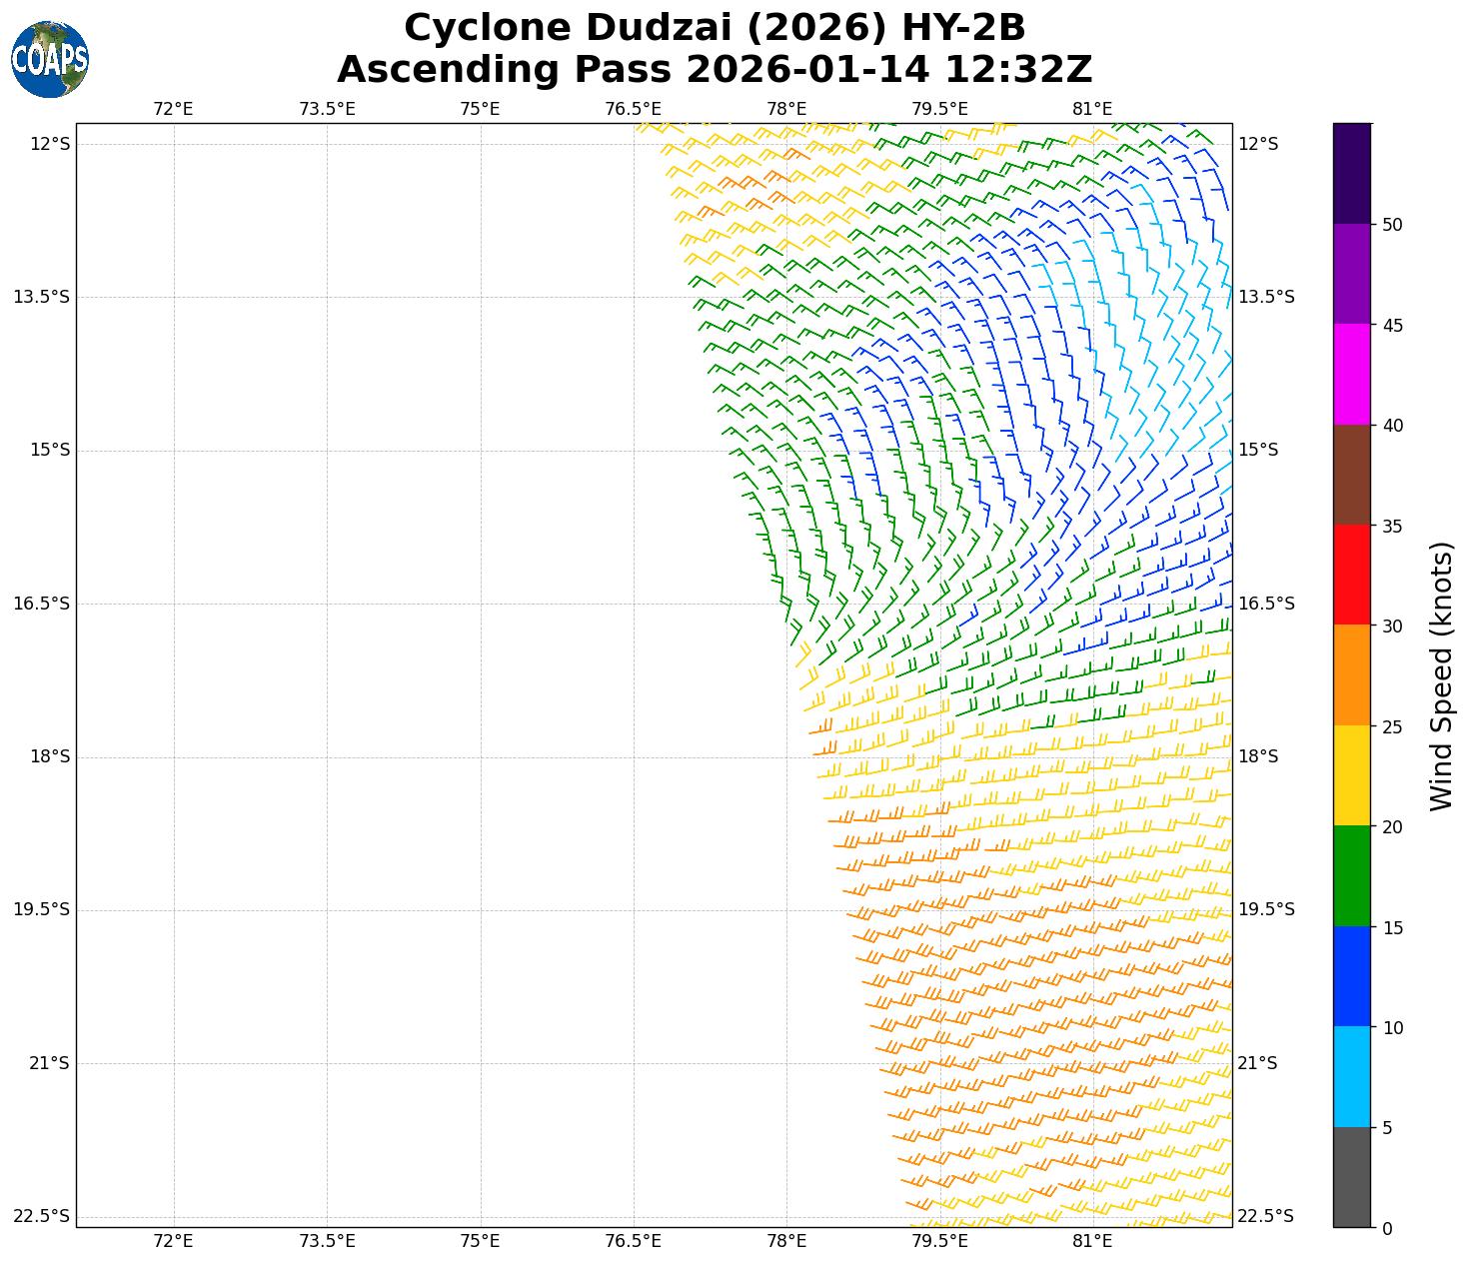Pick the gray 0–5 knot colorbar segment
Viewport: 1470px width, 1263px height.
coord(1352,1177)
